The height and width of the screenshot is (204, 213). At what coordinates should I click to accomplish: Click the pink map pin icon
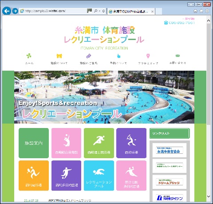[x=148, y=56]
